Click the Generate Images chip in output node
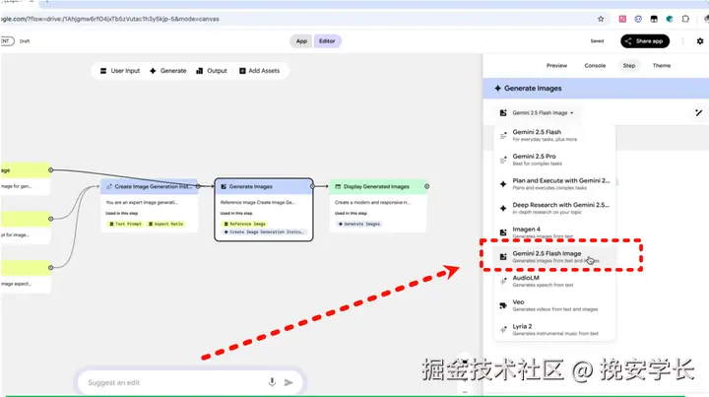The width and height of the screenshot is (709, 397). 359,224
